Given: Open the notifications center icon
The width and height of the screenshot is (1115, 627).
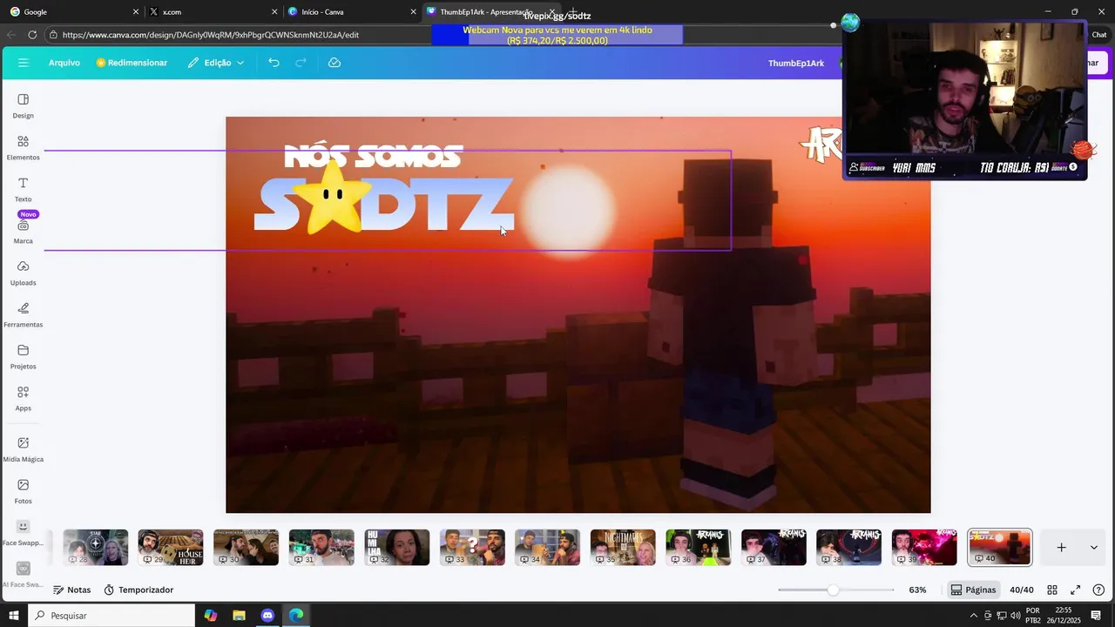Looking at the screenshot, I should (1096, 616).
